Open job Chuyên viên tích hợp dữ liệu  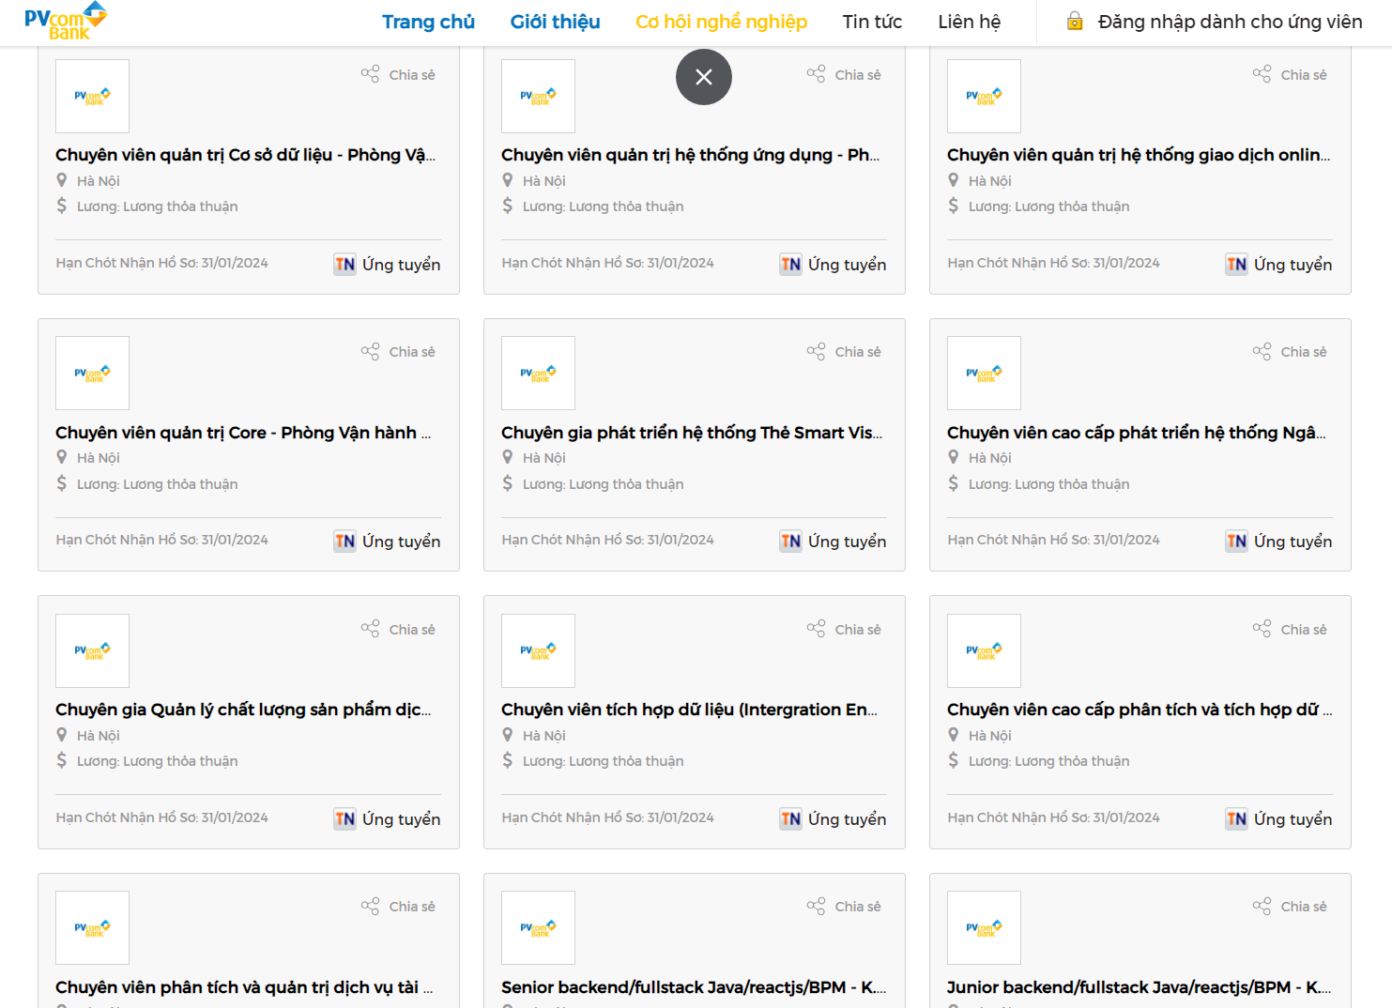(690, 710)
